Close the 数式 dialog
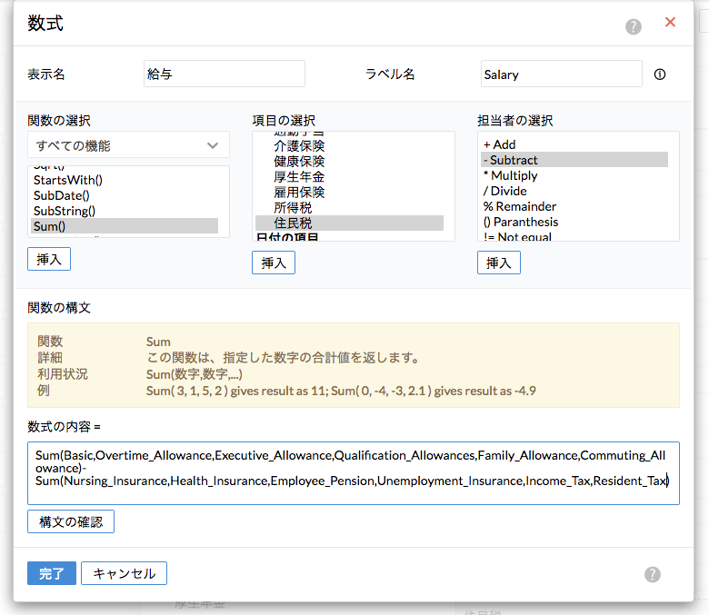Image resolution: width=709 pixels, height=615 pixels. click(x=671, y=23)
